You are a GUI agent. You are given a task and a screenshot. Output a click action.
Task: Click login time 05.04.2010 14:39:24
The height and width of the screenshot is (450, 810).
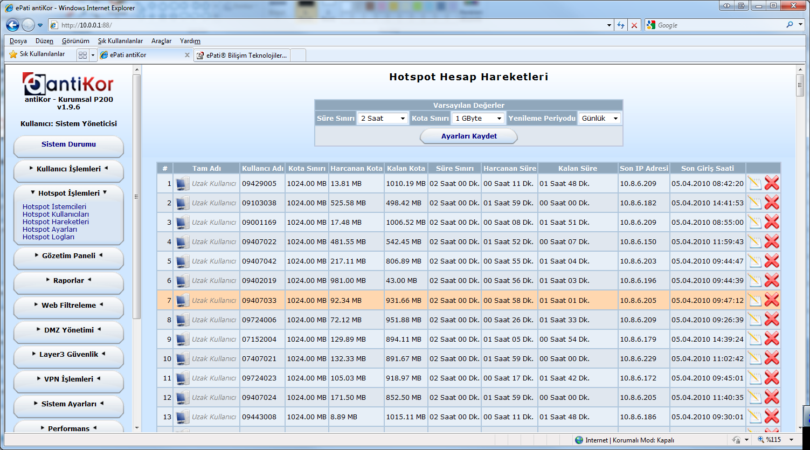(x=708, y=339)
